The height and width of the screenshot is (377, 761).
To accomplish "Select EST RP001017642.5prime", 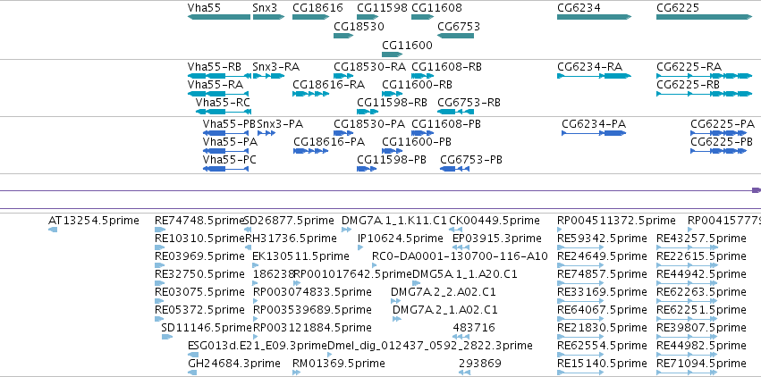I will click(x=297, y=283).
